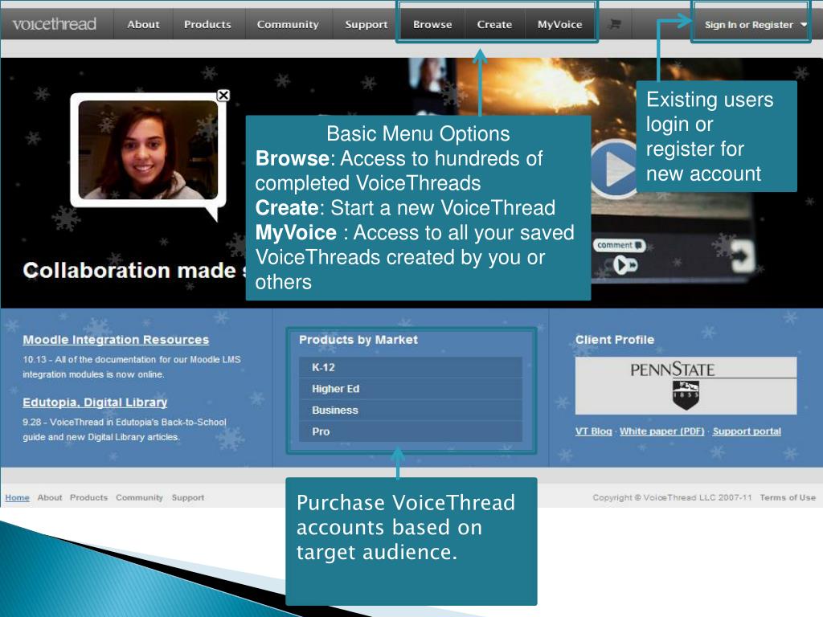Image resolution: width=823 pixels, height=617 pixels.
Task: Open Moodle Integration Resources link
Action: 116,340
